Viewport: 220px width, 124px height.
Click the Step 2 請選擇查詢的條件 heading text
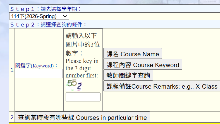click(48, 25)
